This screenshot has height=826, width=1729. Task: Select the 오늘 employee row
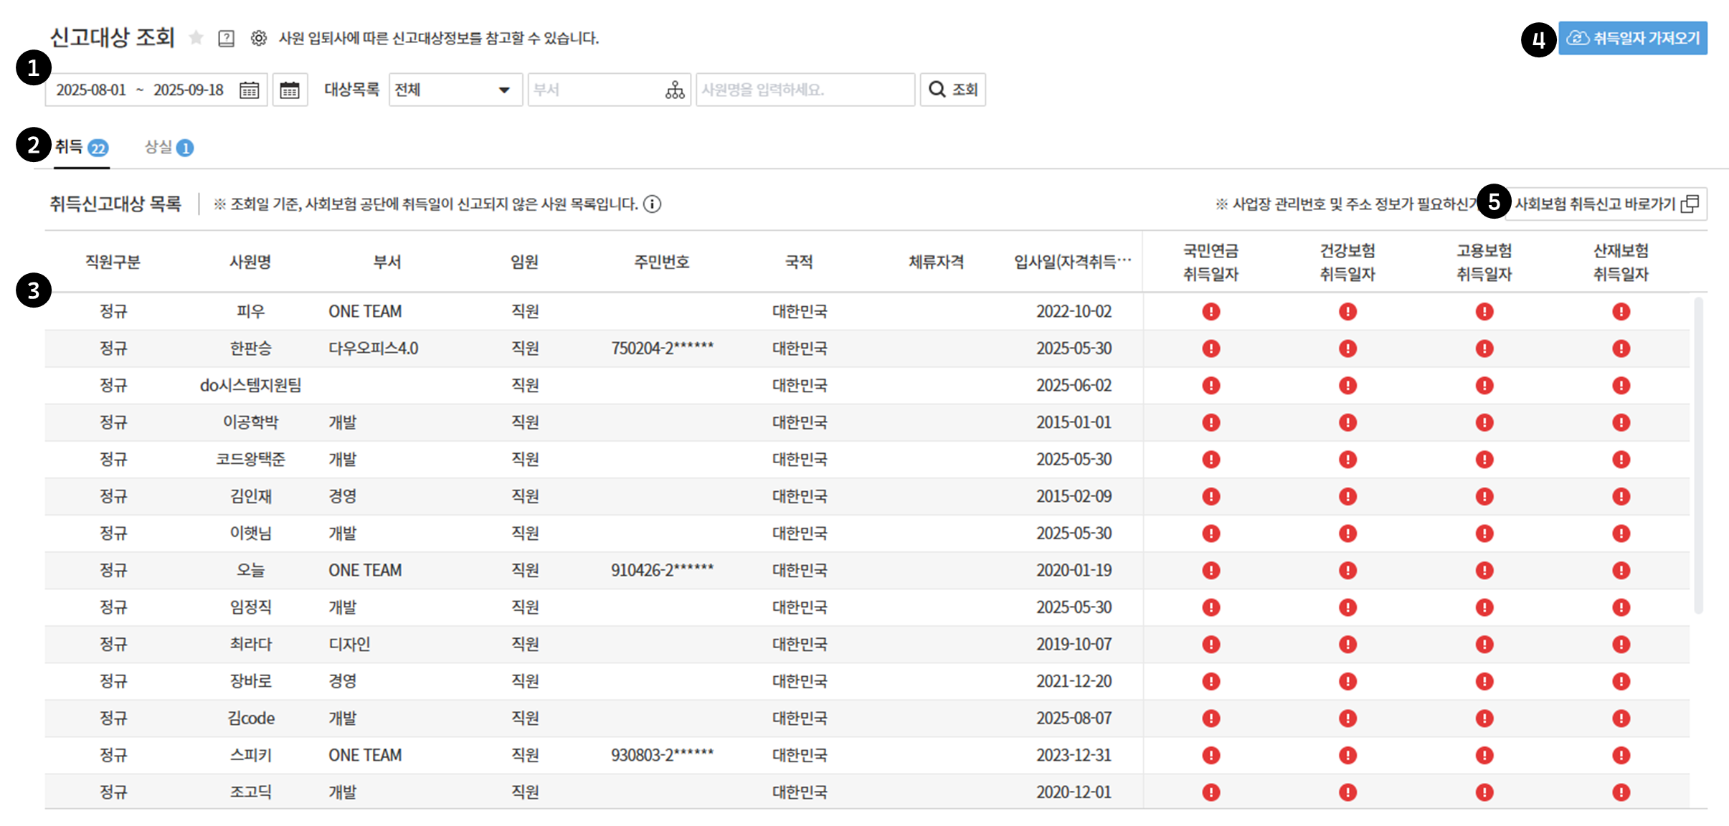250,571
